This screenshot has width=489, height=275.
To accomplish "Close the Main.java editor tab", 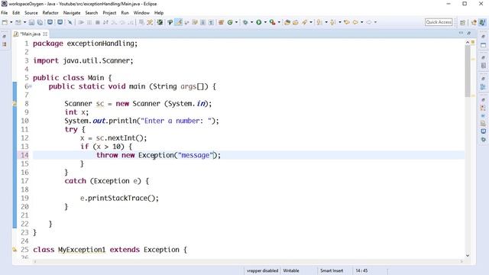I will coord(45,34).
